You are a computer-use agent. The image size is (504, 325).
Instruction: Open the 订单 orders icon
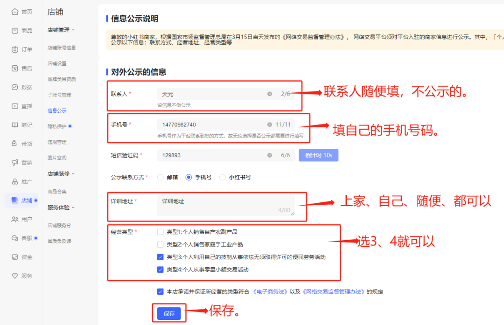pos(14,49)
